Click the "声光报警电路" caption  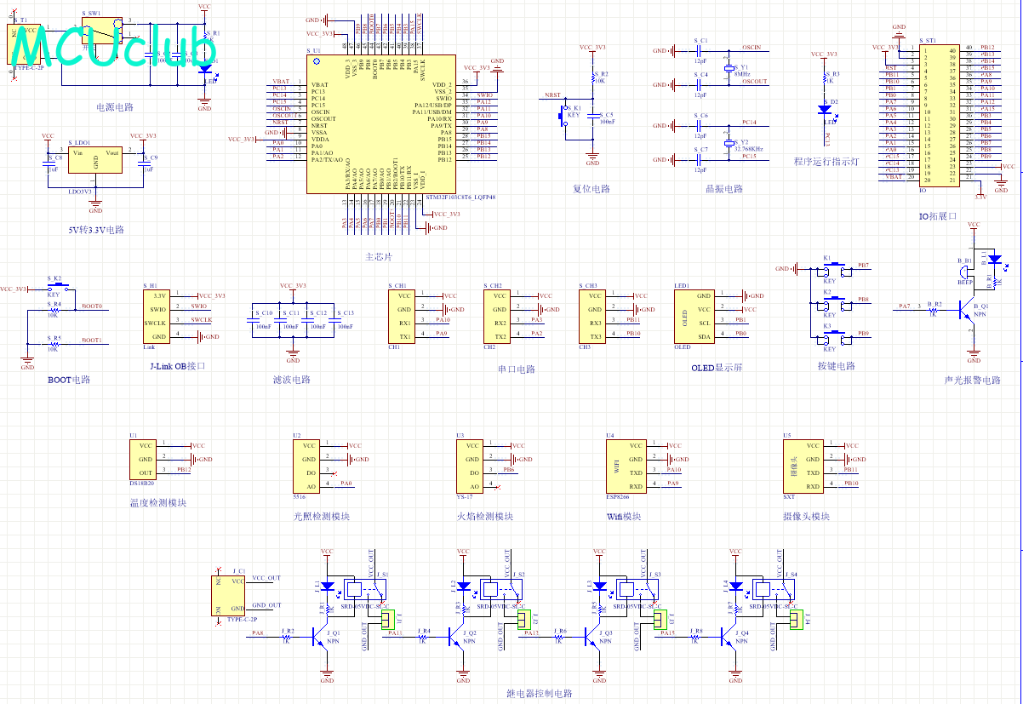(x=973, y=380)
